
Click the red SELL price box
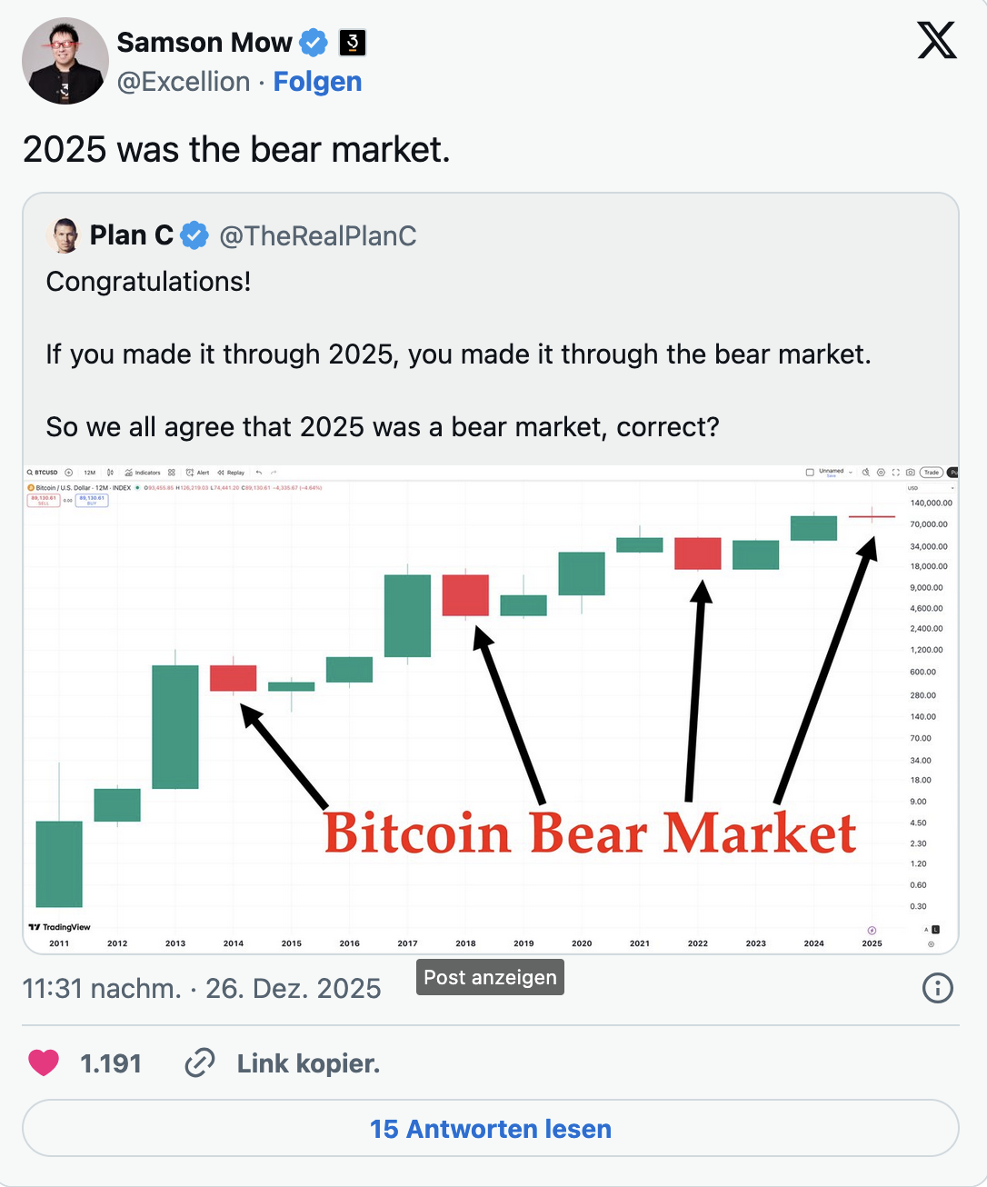pos(44,500)
